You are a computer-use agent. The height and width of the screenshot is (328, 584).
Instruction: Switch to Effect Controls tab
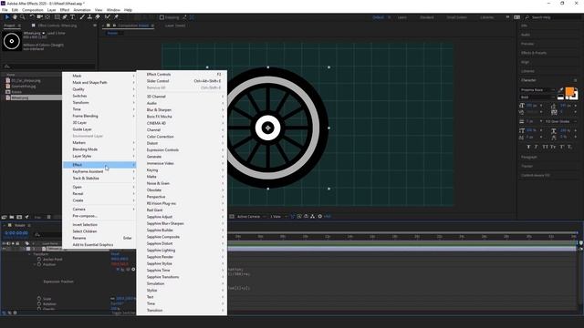tap(57, 26)
